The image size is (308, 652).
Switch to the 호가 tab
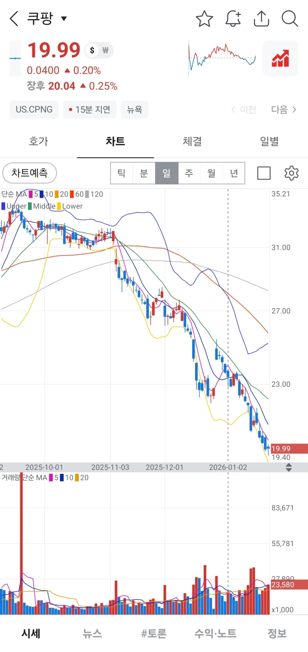point(38,141)
